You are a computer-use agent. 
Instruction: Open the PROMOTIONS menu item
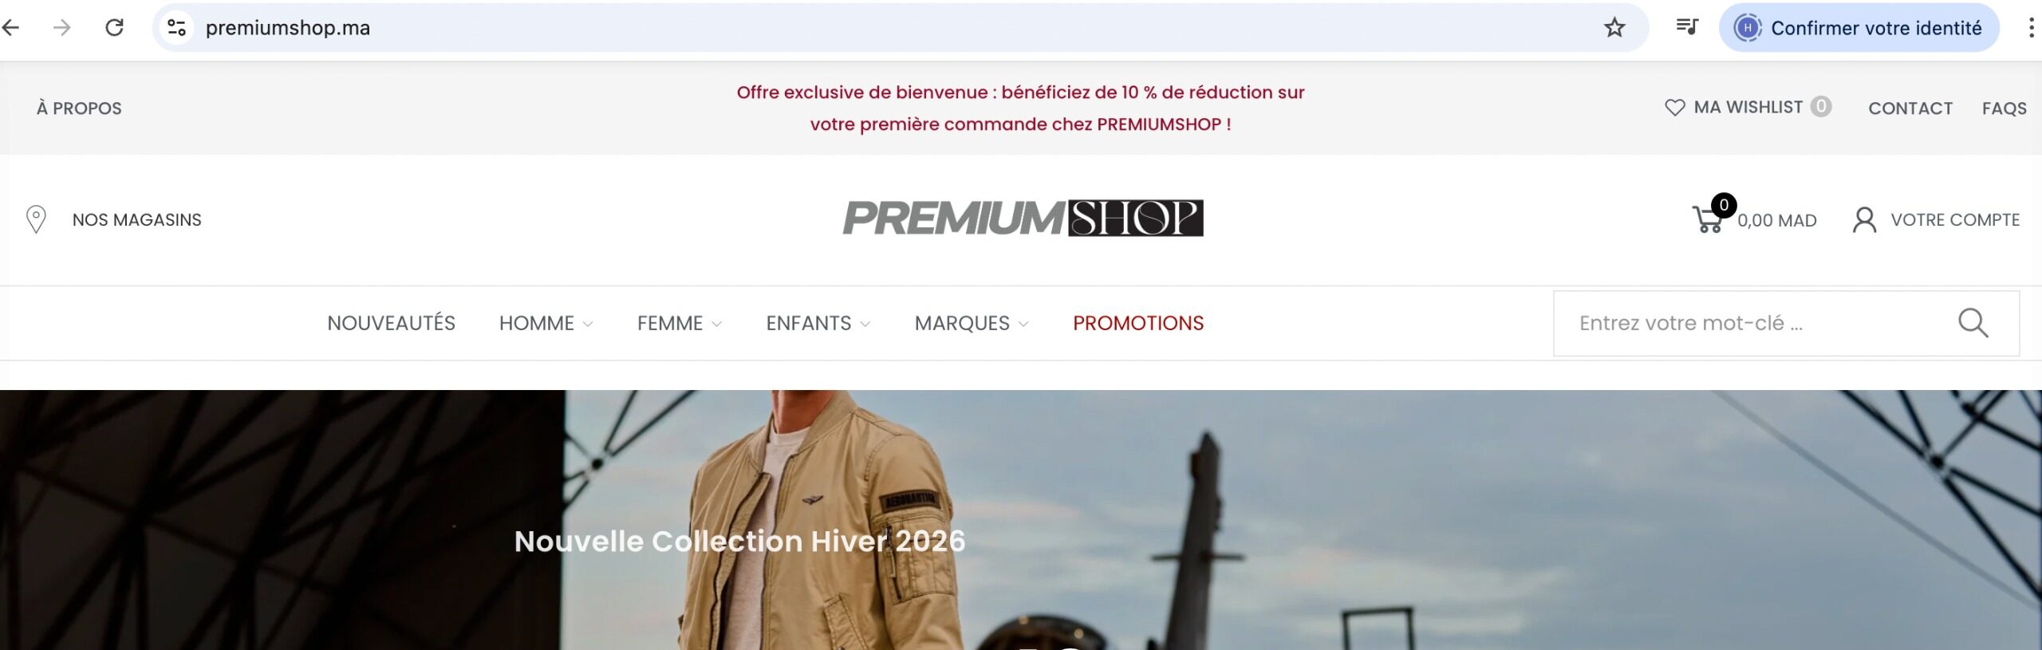click(x=1138, y=323)
